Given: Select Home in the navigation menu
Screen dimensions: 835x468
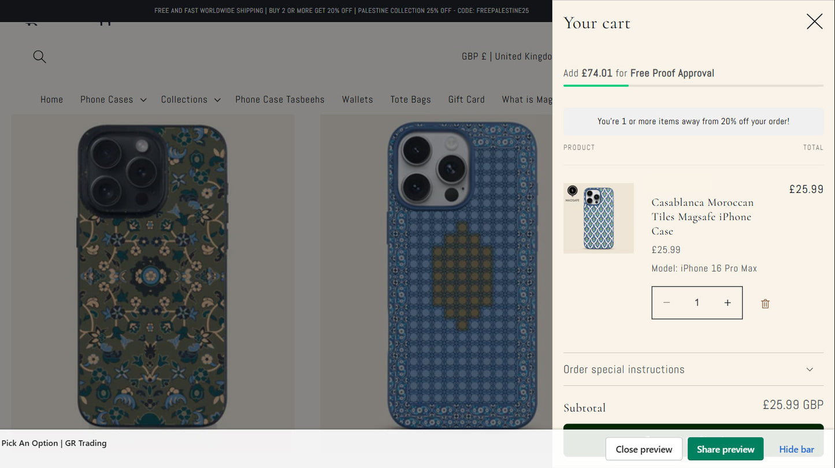Looking at the screenshot, I should [51, 99].
